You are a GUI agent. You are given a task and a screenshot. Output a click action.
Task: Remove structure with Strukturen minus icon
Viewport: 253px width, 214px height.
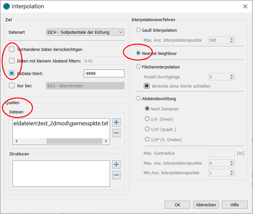coord(117,175)
